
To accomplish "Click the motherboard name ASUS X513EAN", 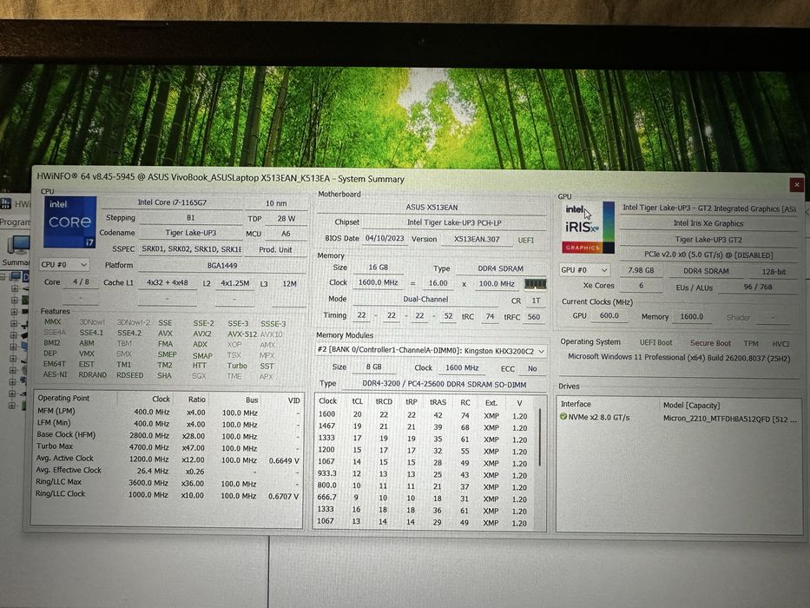I will pos(431,208).
